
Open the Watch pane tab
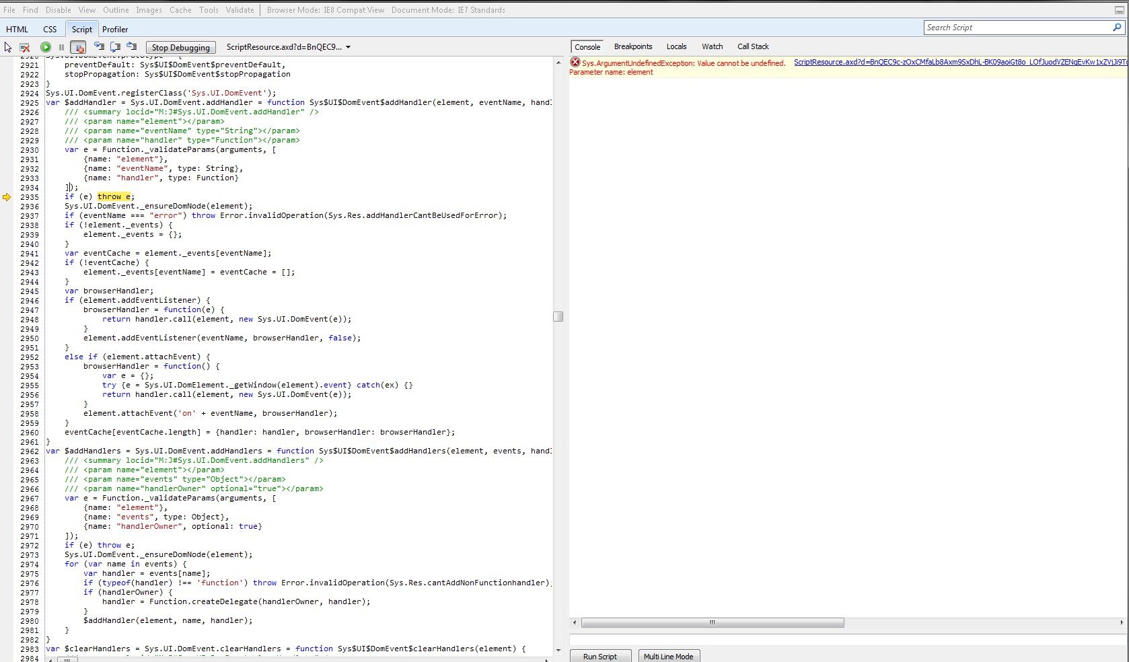[x=713, y=46]
